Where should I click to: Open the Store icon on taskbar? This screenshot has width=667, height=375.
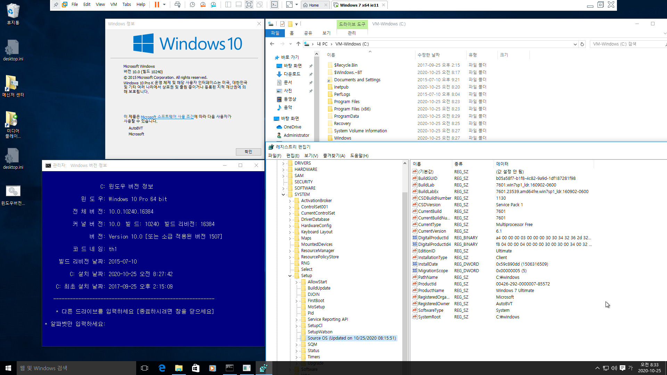click(x=196, y=368)
